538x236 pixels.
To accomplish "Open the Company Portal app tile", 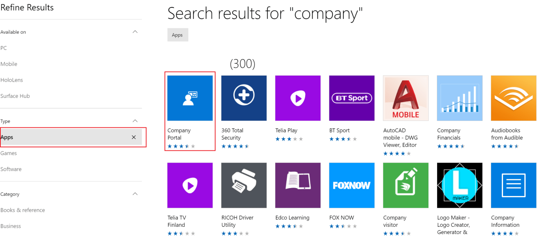I will pos(190,98).
